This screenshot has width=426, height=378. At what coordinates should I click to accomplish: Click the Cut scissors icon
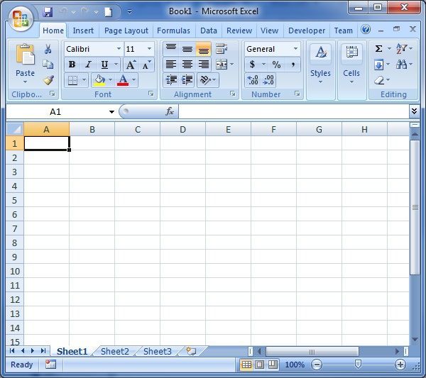(48, 50)
